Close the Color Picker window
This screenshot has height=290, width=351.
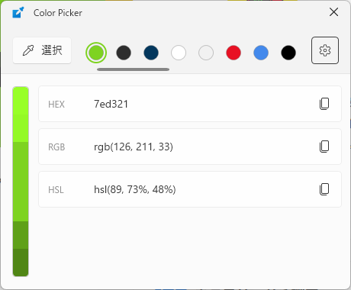click(x=333, y=12)
